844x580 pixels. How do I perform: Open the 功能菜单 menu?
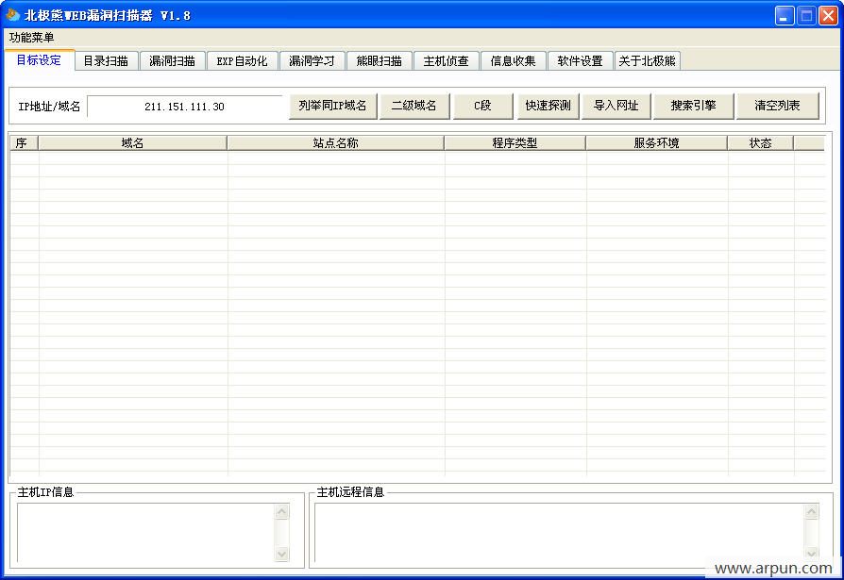coord(31,38)
